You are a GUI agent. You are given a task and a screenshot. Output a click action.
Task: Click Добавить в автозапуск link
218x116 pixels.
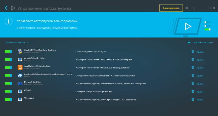[x=203, y=43]
